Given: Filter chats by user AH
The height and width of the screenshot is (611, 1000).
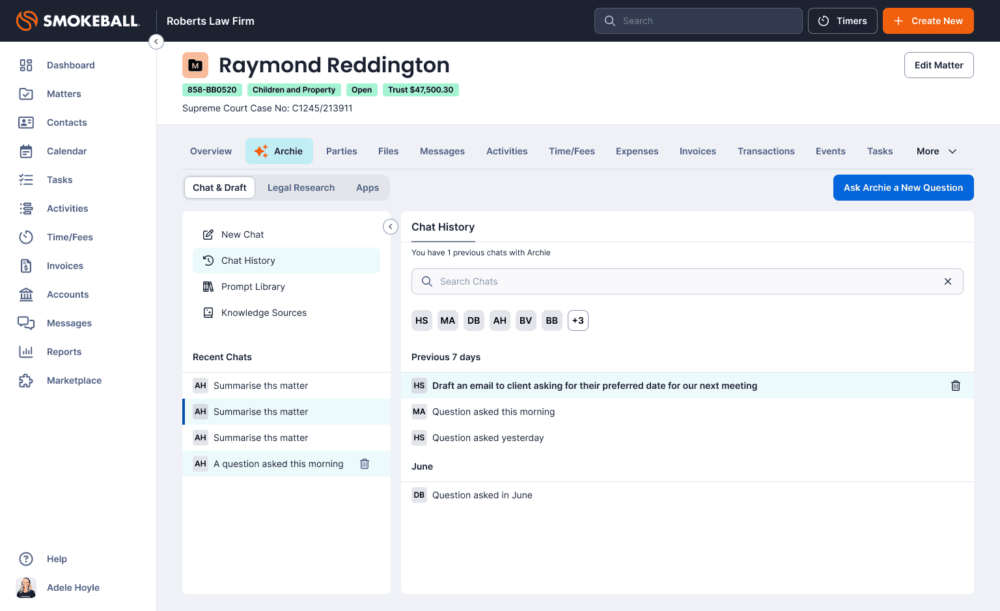Looking at the screenshot, I should [500, 320].
